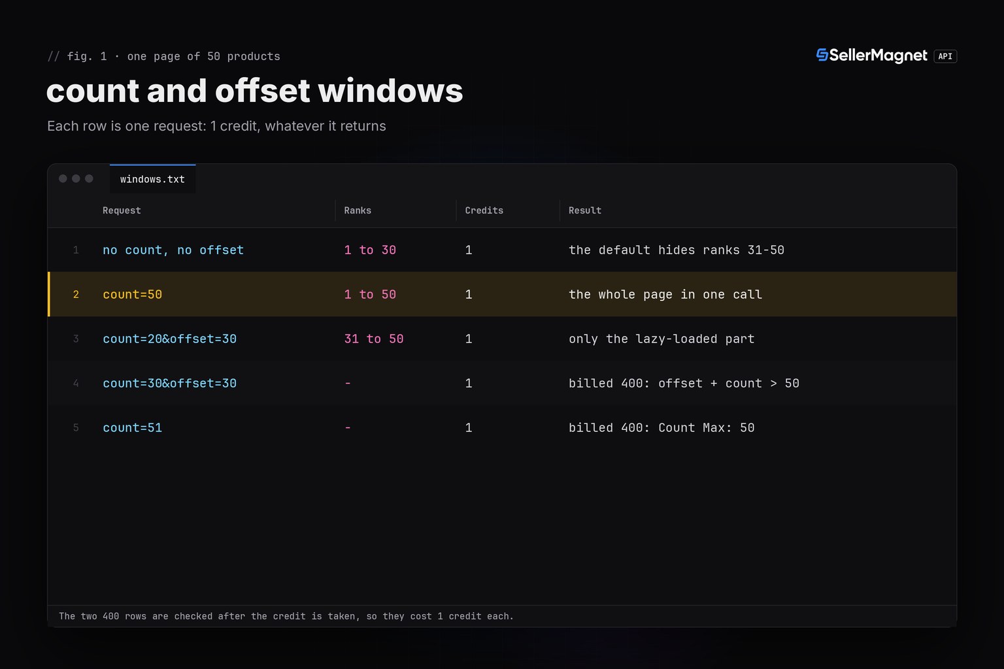Click the "1 to 50" ranks value
Image resolution: width=1004 pixels, height=669 pixels.
(370, 295)
